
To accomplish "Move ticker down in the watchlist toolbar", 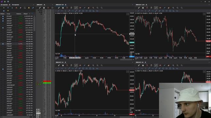I will [x=12, y=8].
